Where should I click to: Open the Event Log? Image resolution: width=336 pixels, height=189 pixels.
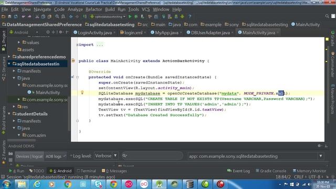click(x=238, y=171)
